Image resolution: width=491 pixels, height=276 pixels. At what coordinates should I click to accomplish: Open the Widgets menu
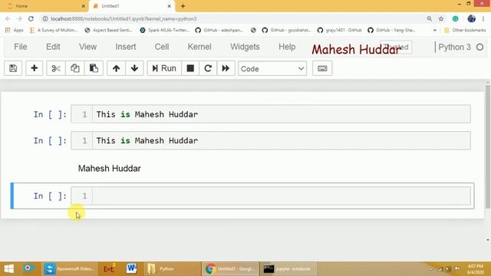click(x=245, y=47)
